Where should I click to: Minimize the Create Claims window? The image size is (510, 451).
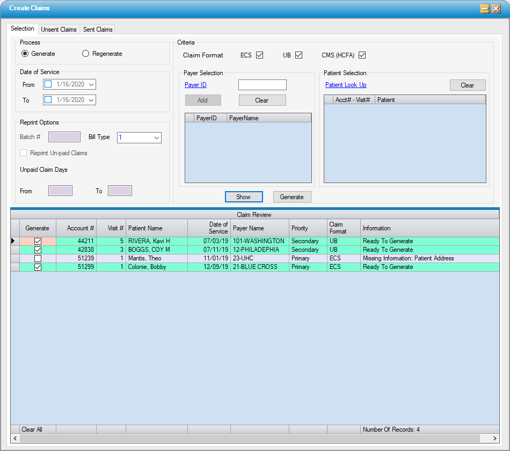[484, 9]
